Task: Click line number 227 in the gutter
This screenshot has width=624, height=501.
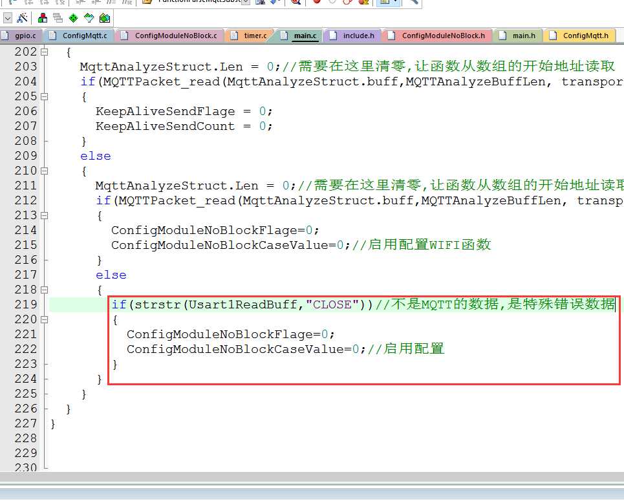Action: tap(25, 423)
